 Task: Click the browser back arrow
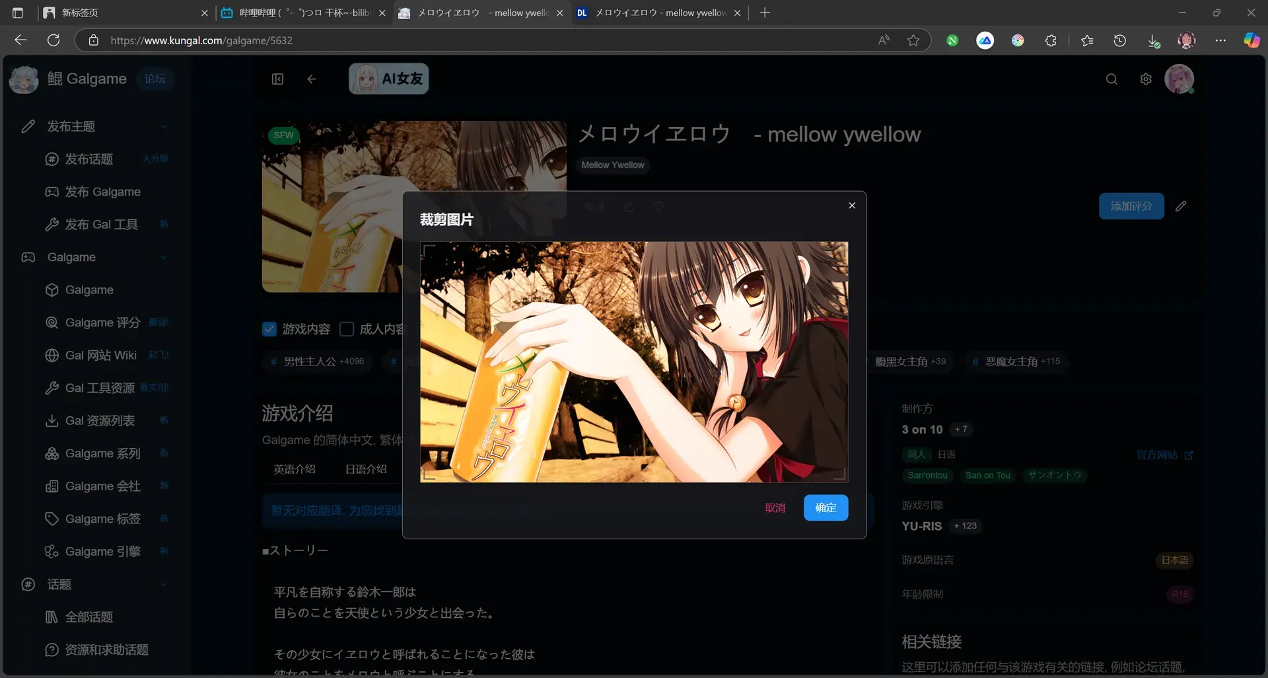(20, 40)
